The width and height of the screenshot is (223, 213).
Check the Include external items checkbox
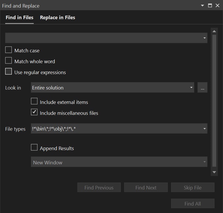point(34,101)
